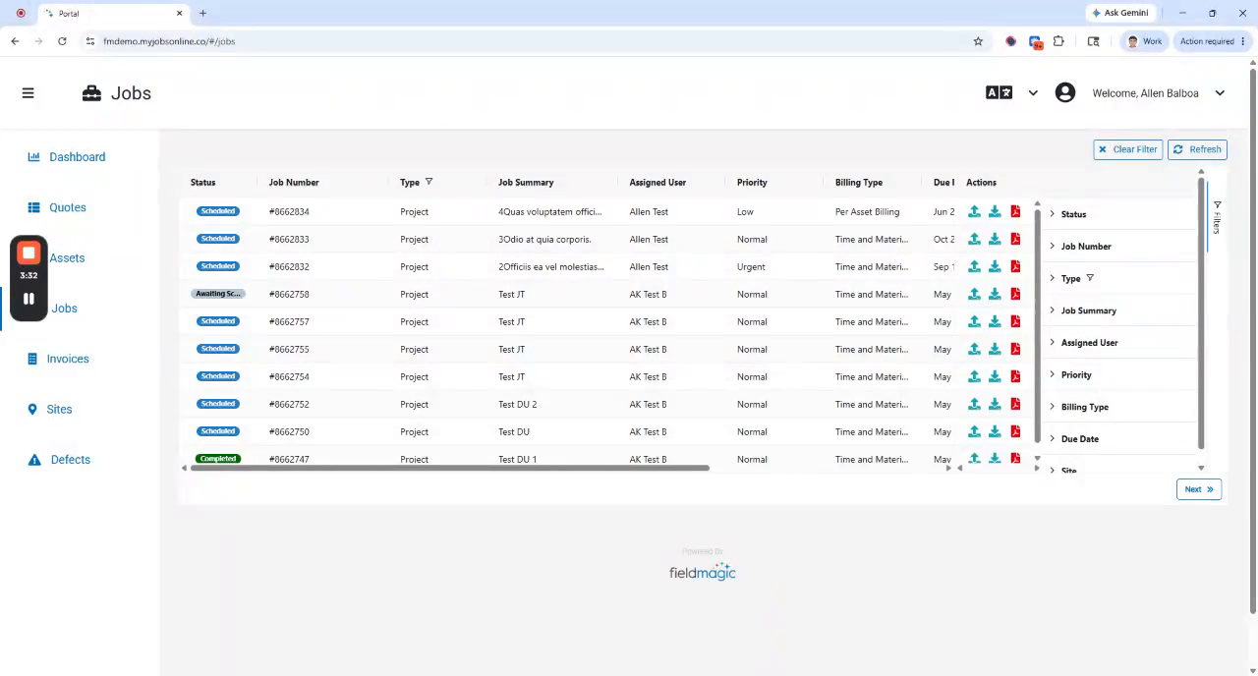Upload file for job #8662833
This screenshot has width=1258, height=676.
click(974, 239)
